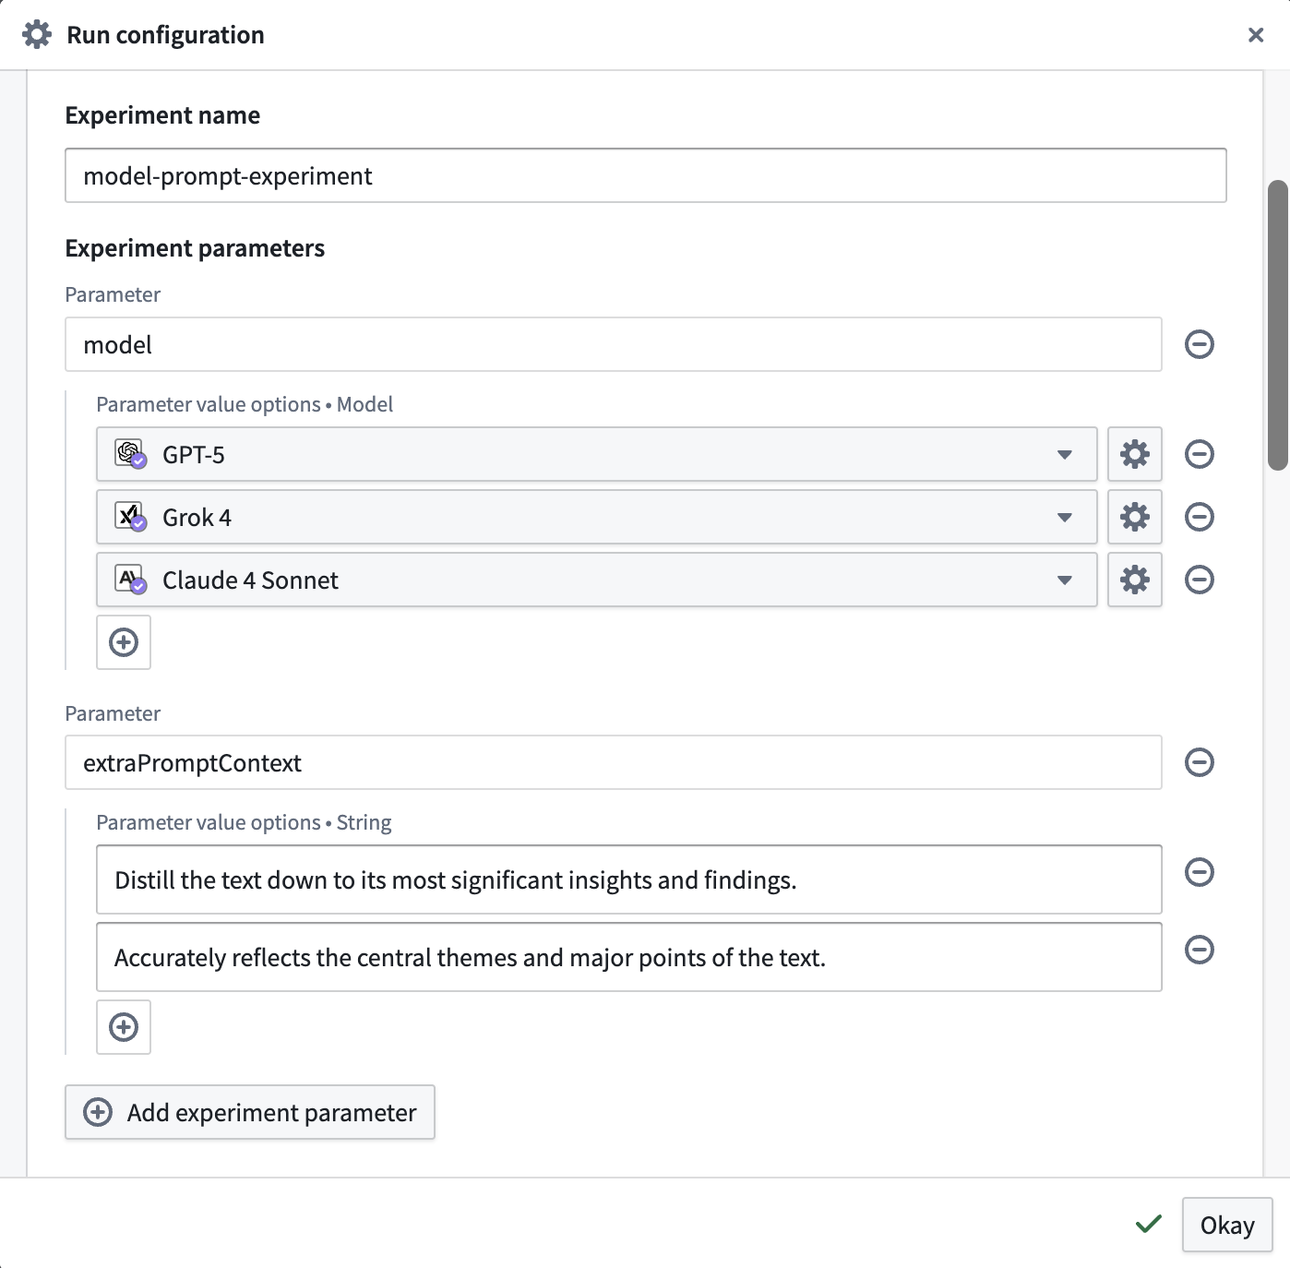1290x1268 pixels.
Task: Click Add experiment parameter
Action: tap(249, 1112)
